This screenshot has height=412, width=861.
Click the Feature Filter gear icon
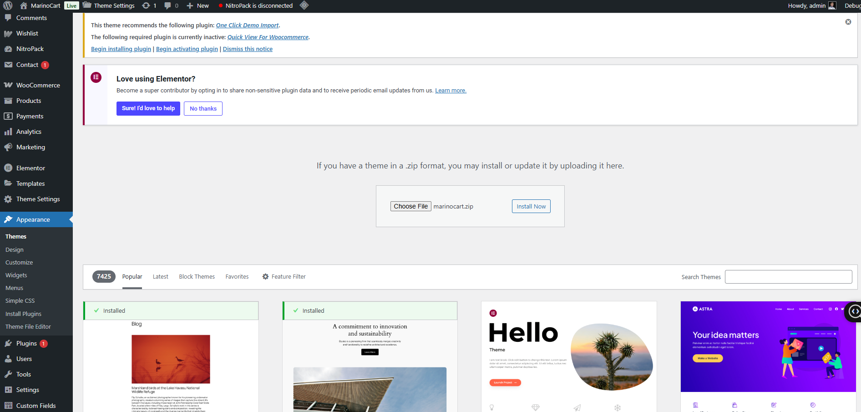[265, 276]
